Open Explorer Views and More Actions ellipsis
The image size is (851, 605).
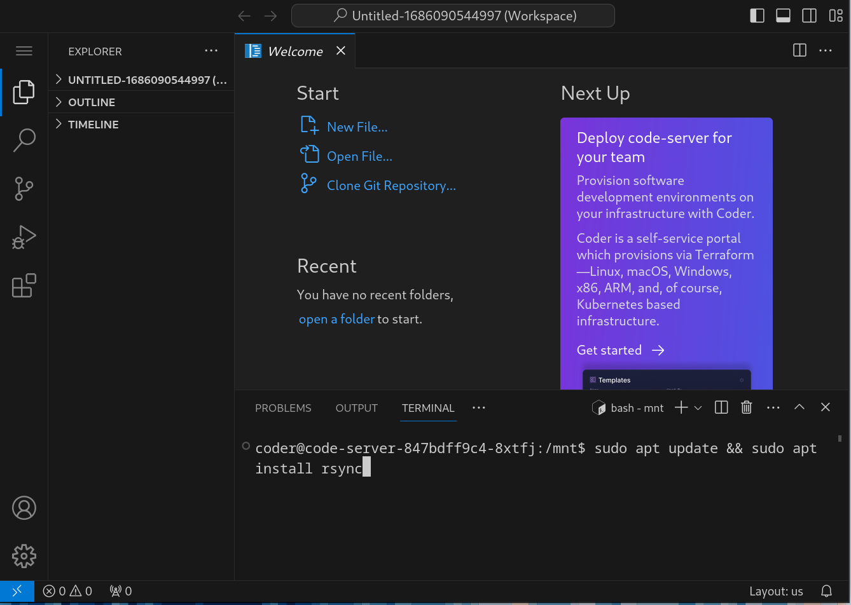coord(211,51)
